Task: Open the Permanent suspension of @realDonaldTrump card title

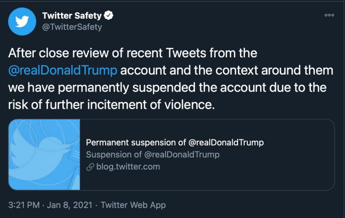Action: [x=174, y=142]
